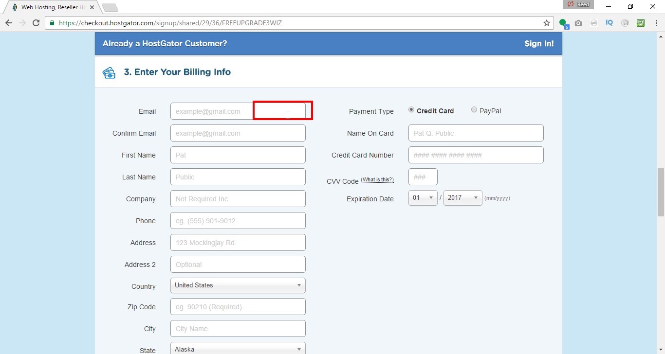Click the camera extension icon
Image resolution: width=665 pixels, height=354 pixels.
(578, 23)
